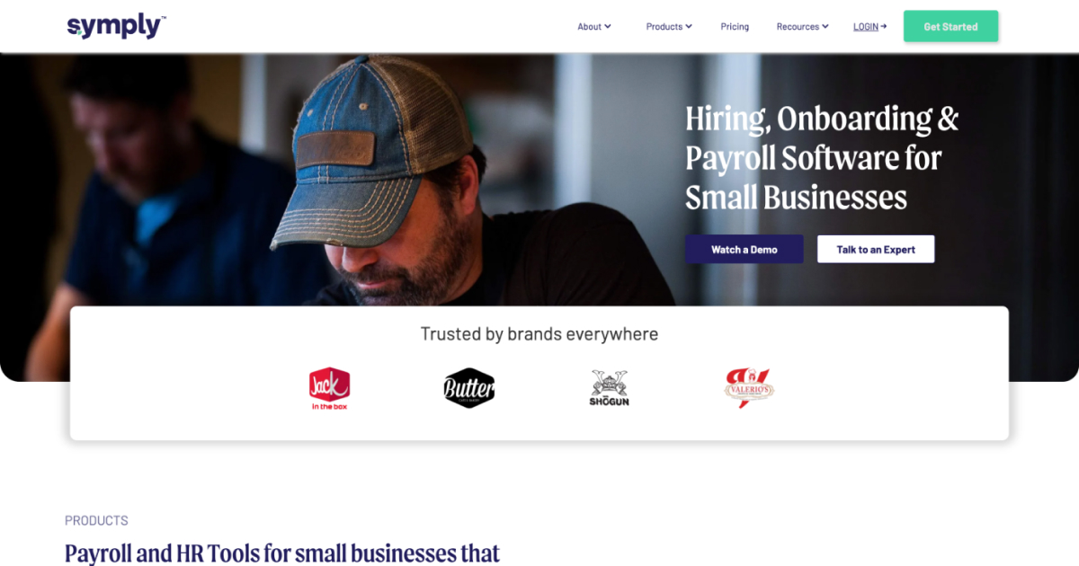Image resolution: width=1079 pixels, height=566 pixels.
Task: Open the Jack in the Box logo
Action: 329,389
